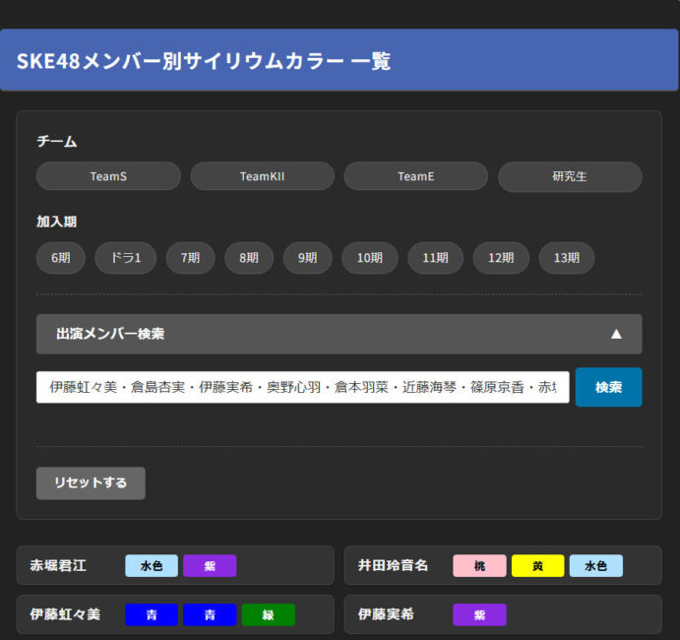Image resolution: width=680 pixels, height=640 pixels.
Task: Toggle the TeamKII filter chip
Action: (263, 176)
